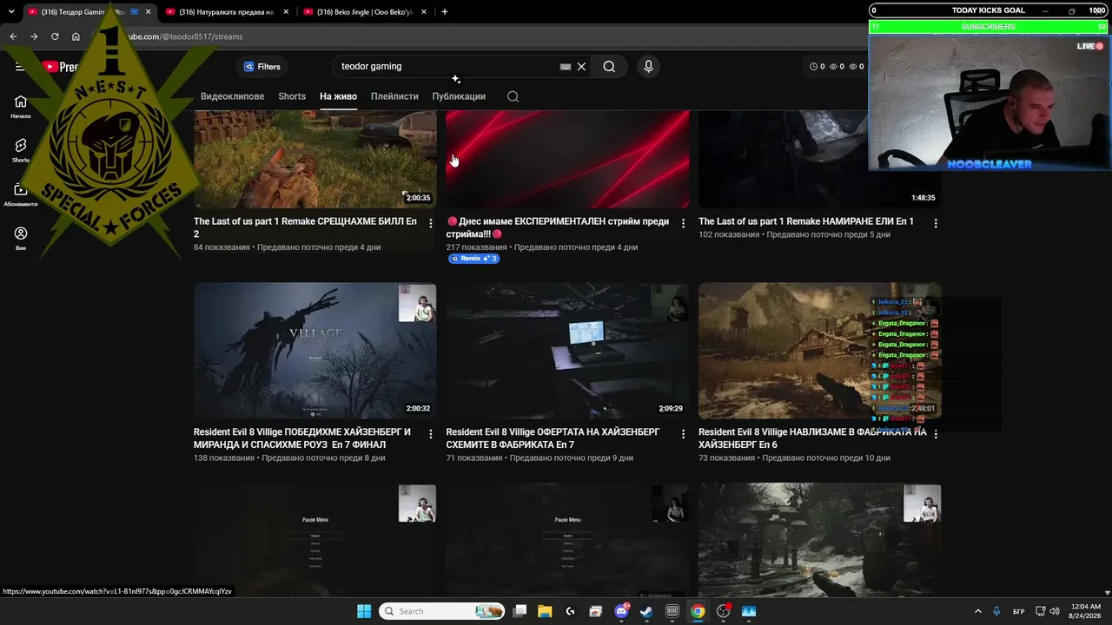Open options for ОФЕРТАТА НА ХАЙЗЕНБЕРГ video
The image size is (1112, 625).
(x=683, y=434)
